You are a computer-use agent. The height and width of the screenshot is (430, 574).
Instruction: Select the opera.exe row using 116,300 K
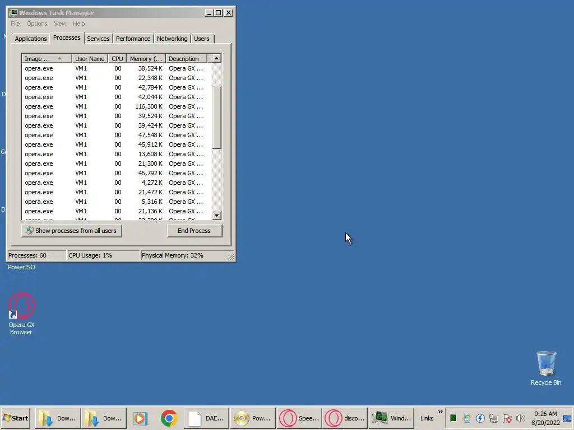click(x=117, y=106)
